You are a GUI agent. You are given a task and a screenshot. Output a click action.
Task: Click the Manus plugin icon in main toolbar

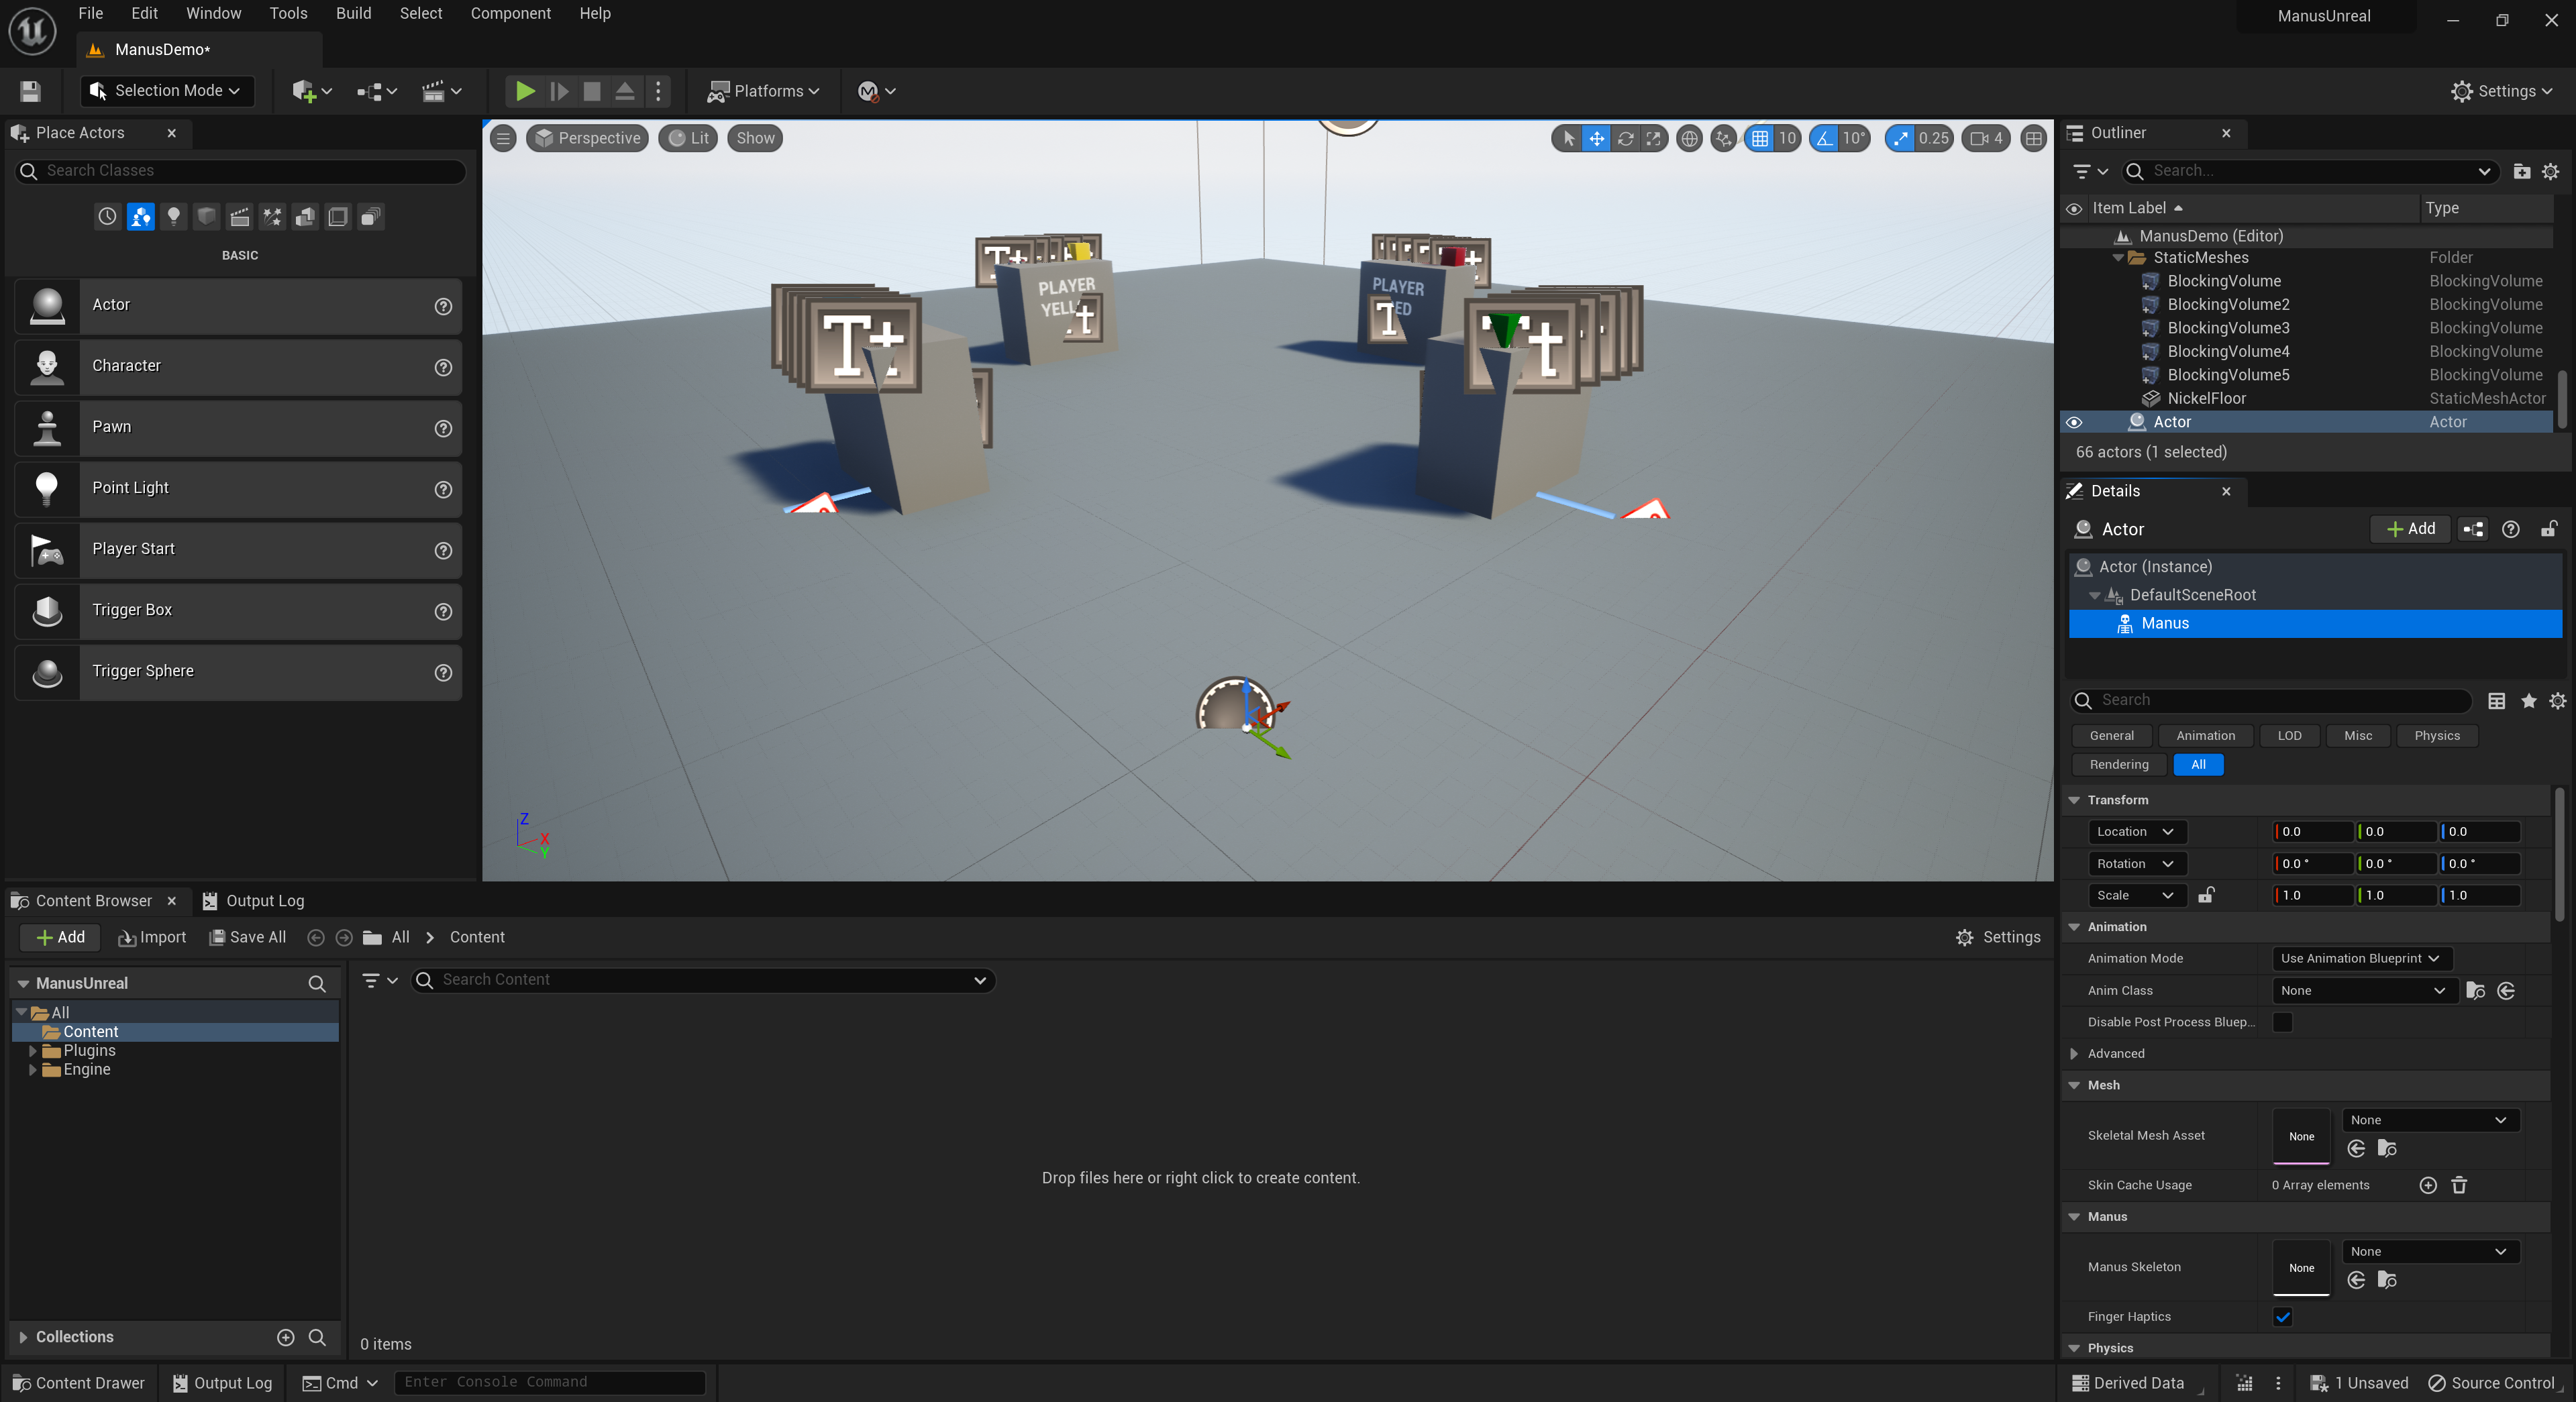(x=867, y=91)
